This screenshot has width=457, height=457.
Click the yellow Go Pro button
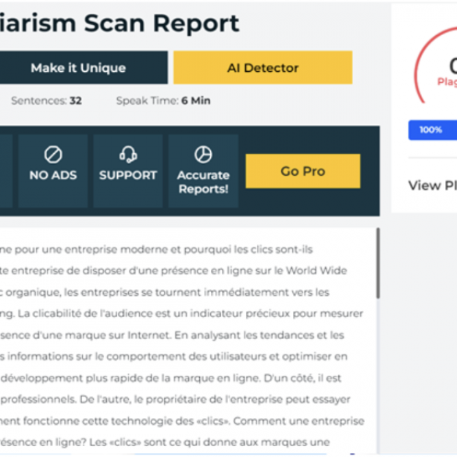[x=303, y=171]
